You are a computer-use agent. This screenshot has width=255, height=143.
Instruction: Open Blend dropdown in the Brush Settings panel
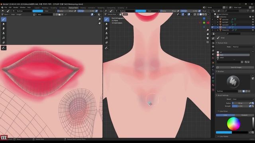click(243, 99)
